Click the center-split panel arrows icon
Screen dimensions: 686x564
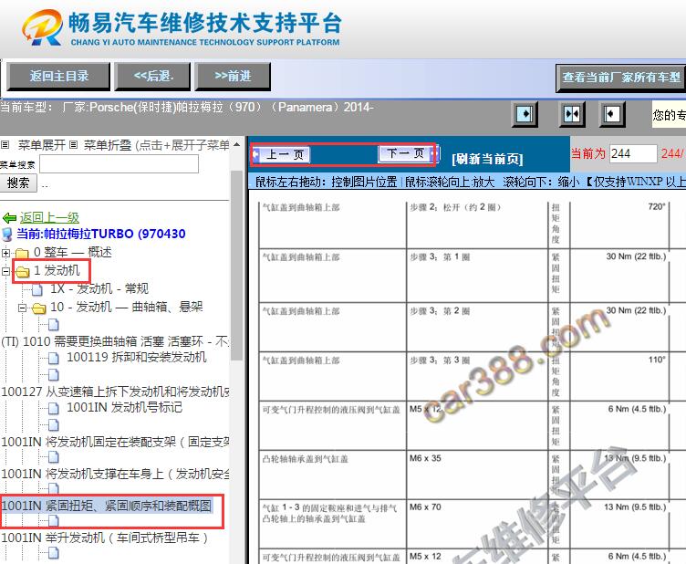(572, 114)
